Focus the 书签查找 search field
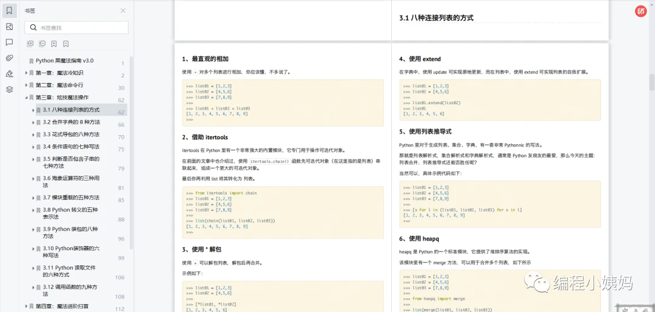 [76, 27]
